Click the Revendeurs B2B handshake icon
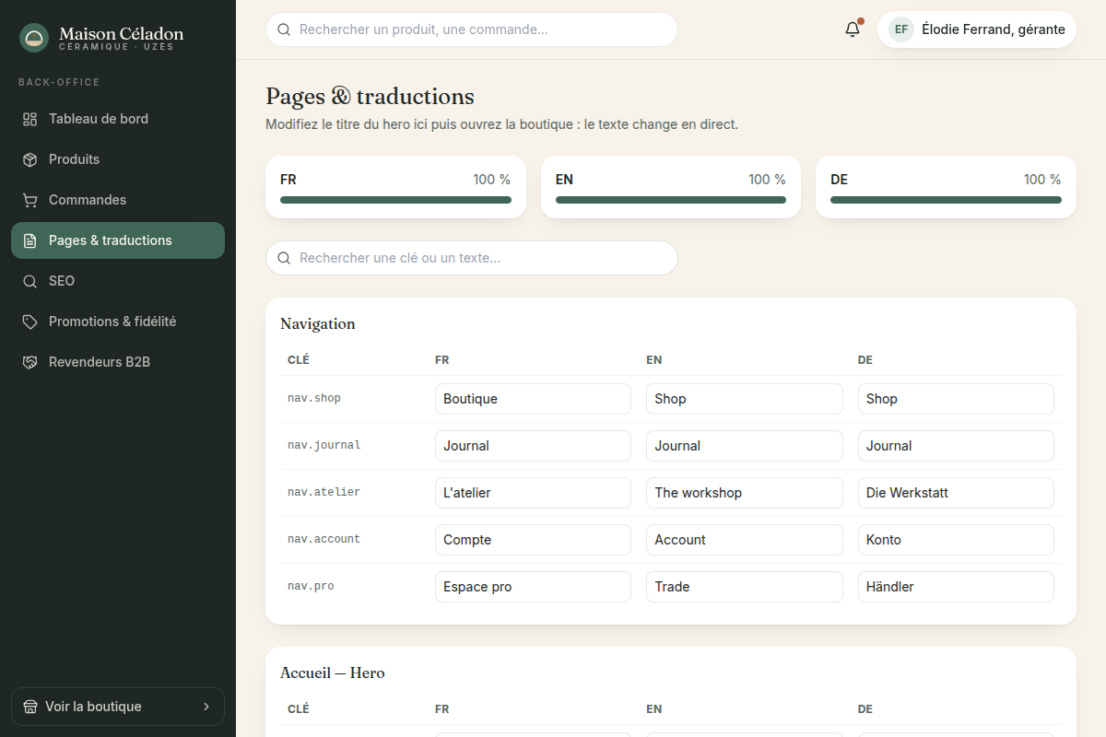This screenshot has width=1106, height=737. coord(30,362)
